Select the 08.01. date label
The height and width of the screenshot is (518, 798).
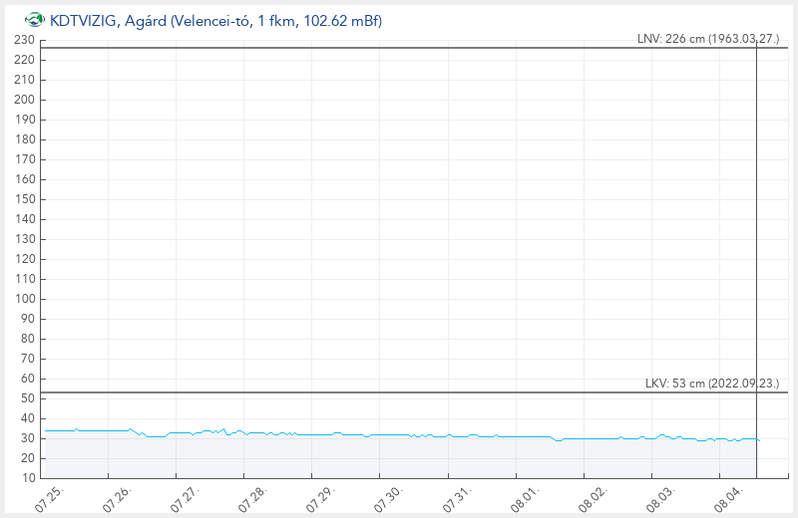click(x=526, y=499)
